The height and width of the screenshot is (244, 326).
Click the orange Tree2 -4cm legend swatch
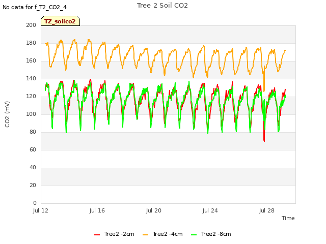pyautogui.click(x=146, y=235)
